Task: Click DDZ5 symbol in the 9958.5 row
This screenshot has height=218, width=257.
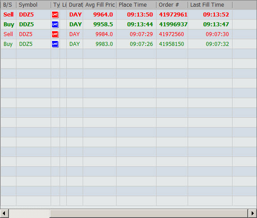Action: [26, 25]
